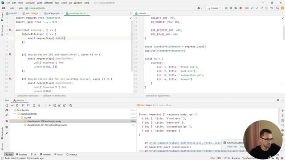The image size is (285, 160).
Task: Open Run panel options gear
Action: click(278, 100)
